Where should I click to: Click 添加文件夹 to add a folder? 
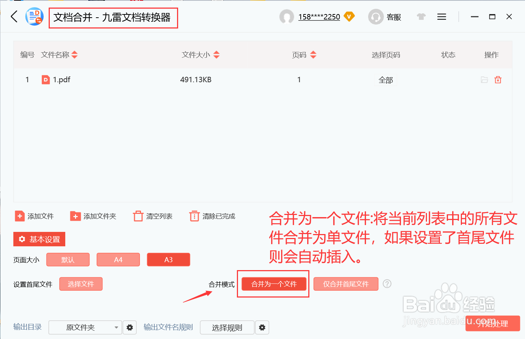coord(93,216)
